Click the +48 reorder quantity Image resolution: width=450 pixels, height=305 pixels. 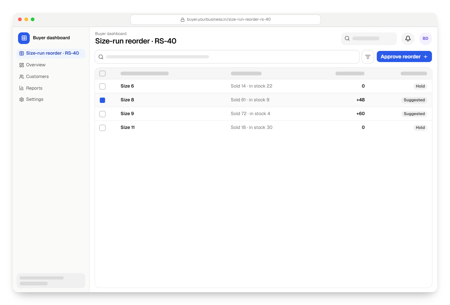(x=360, y=100)
